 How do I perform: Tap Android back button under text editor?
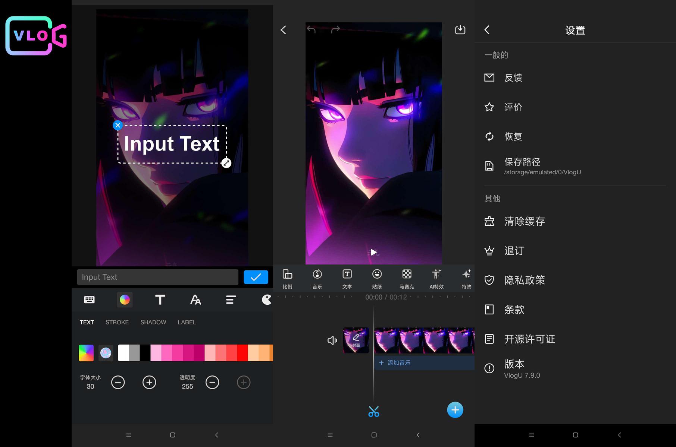[x=216, y=435]
